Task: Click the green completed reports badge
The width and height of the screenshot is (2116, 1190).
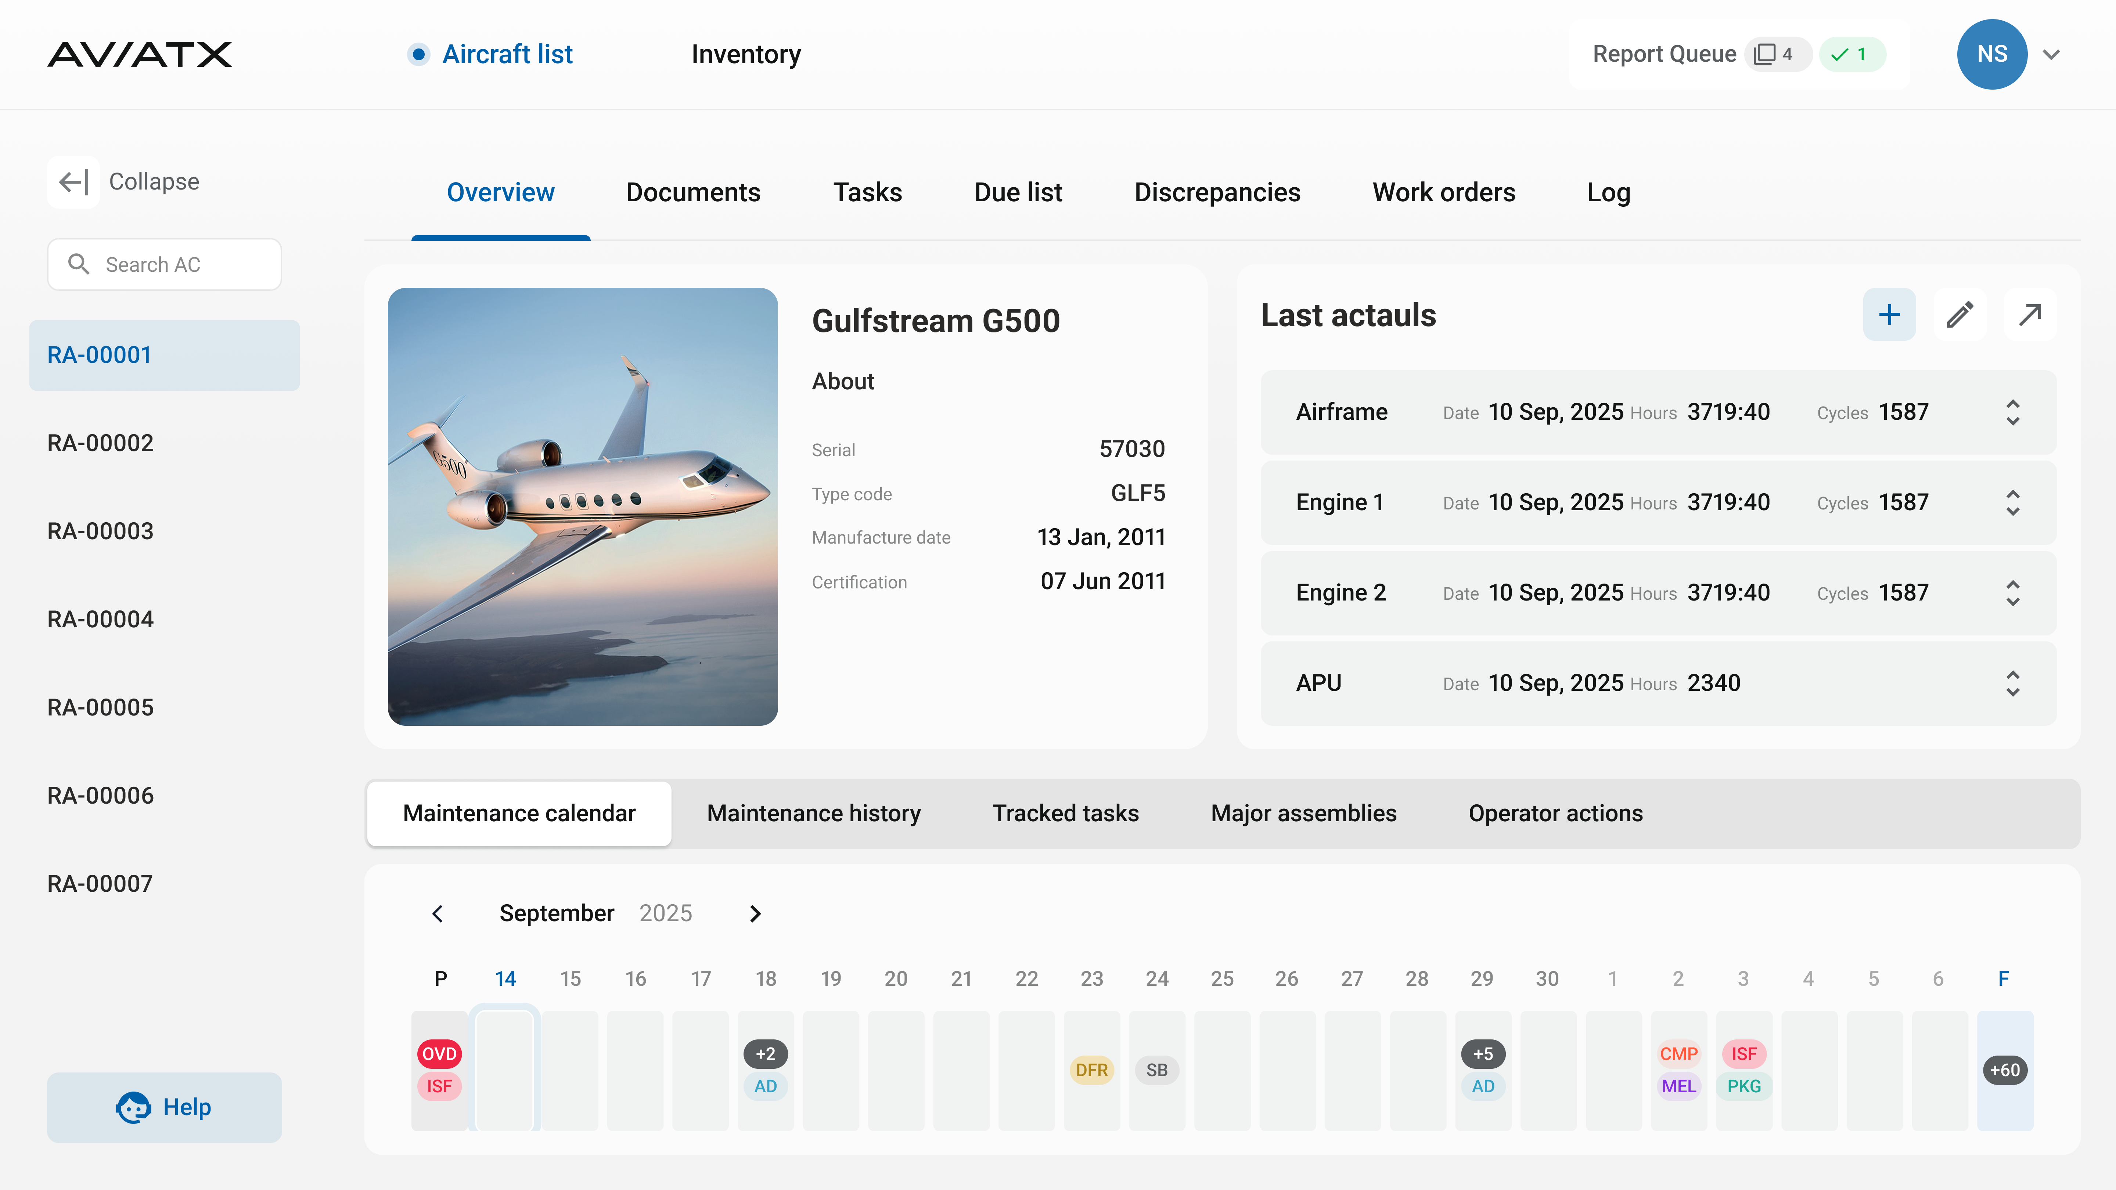Action: coord(1852,54)
